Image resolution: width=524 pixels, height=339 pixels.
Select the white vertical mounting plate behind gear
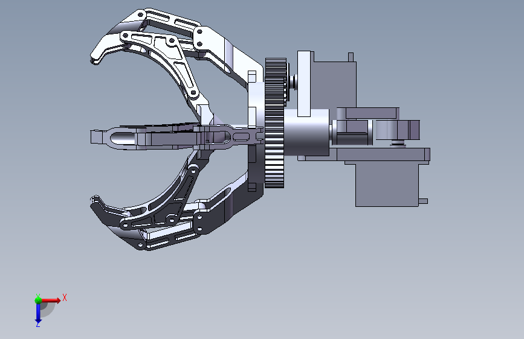pos(304,83)
